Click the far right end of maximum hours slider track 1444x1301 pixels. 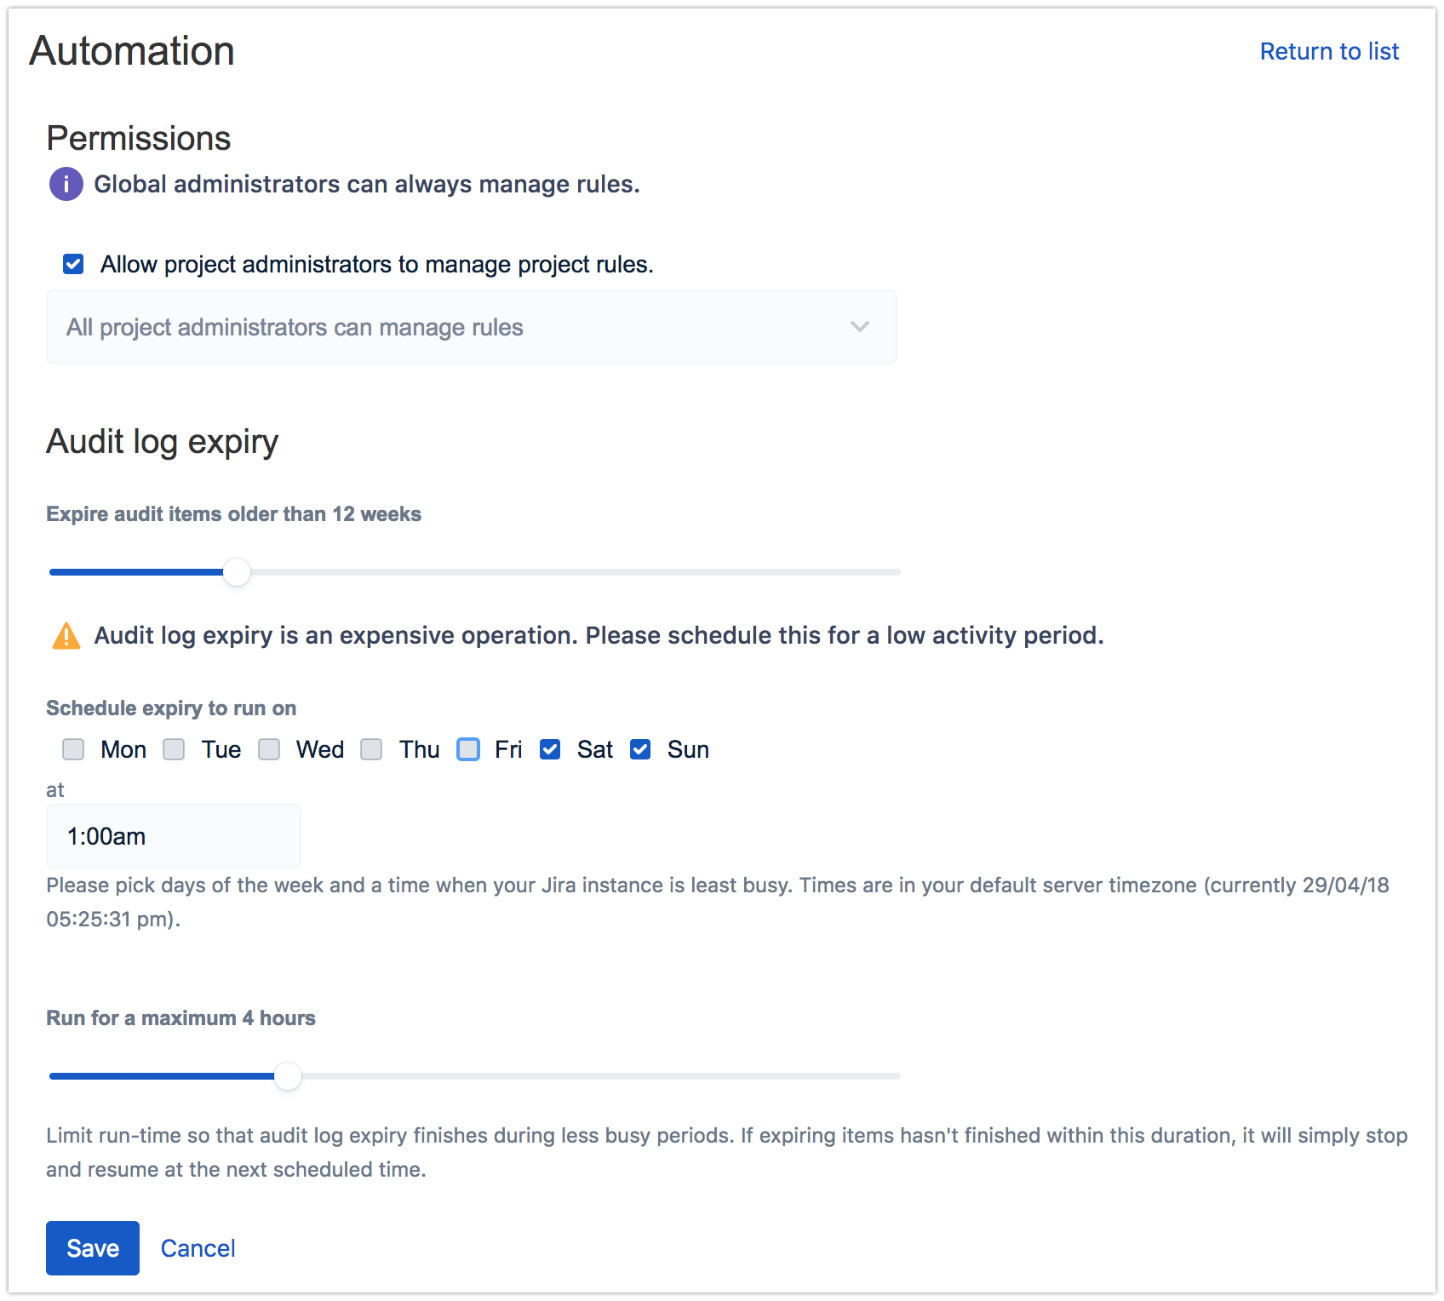896,1076
